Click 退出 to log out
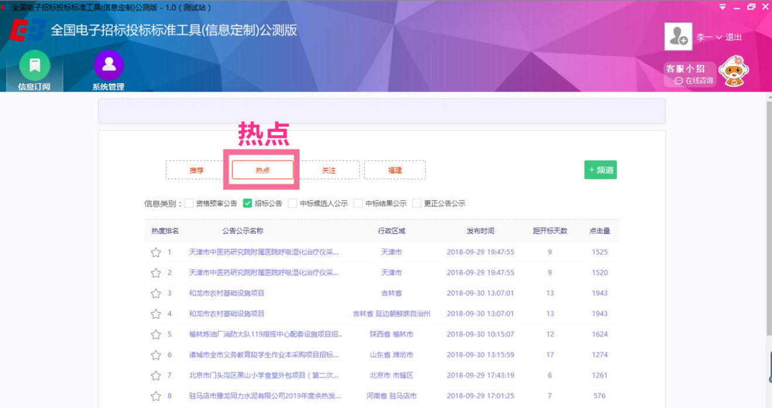Image resolution: width=772 pixels, height=408 pixels. [734, 37]
